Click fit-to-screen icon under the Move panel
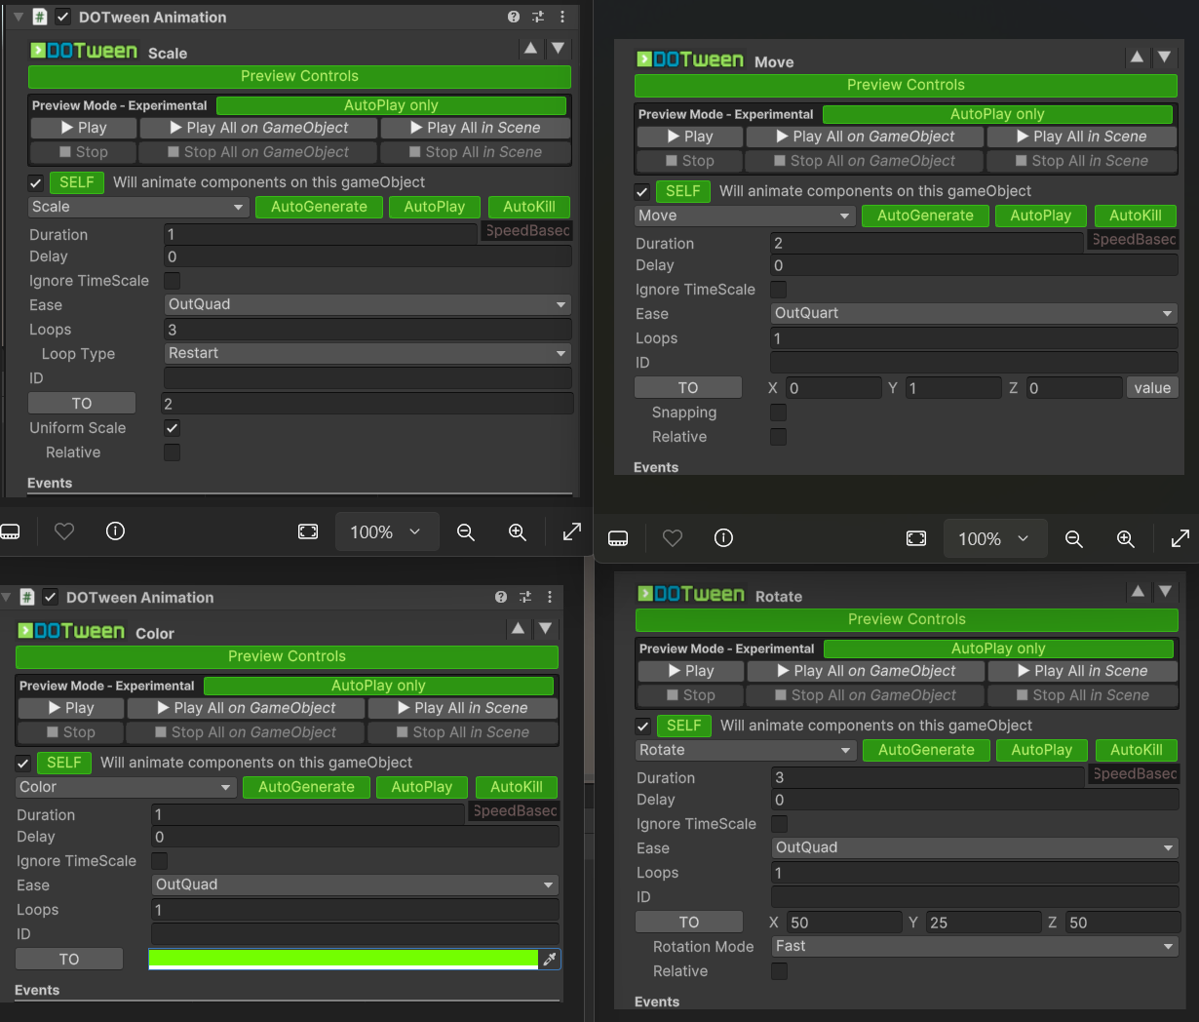The width and height of the screenshot is (1199, 1022). point(916,538)
